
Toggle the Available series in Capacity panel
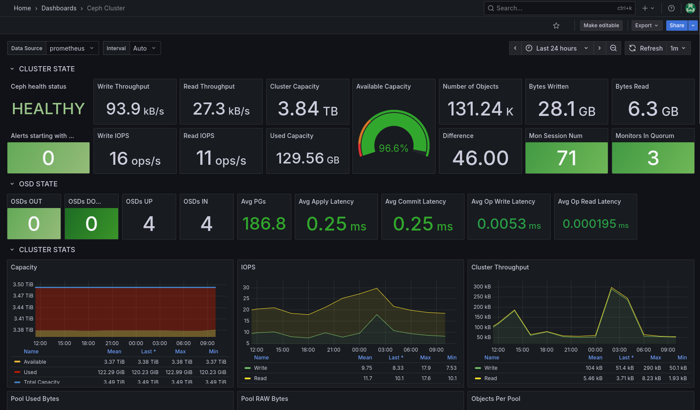click(x=35, y=362)
